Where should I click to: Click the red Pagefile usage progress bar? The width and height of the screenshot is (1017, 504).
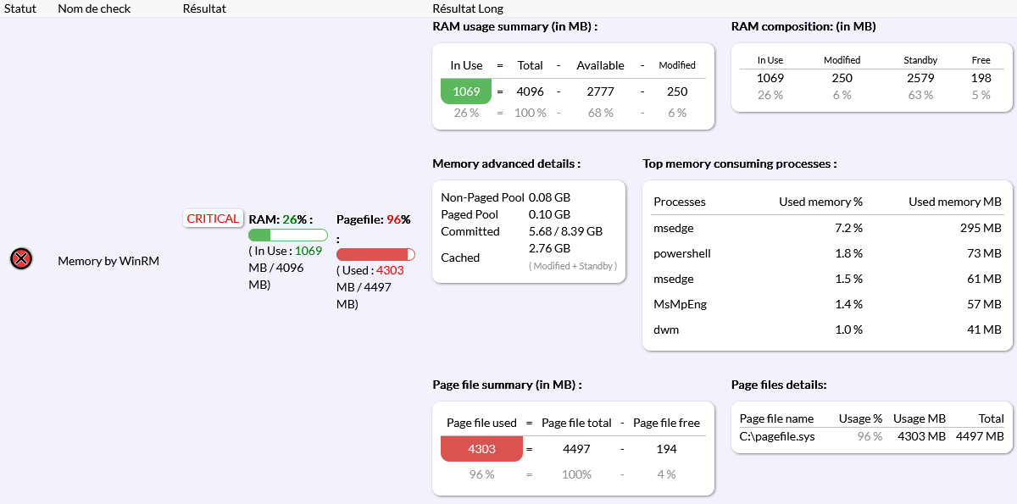[375, 254]
